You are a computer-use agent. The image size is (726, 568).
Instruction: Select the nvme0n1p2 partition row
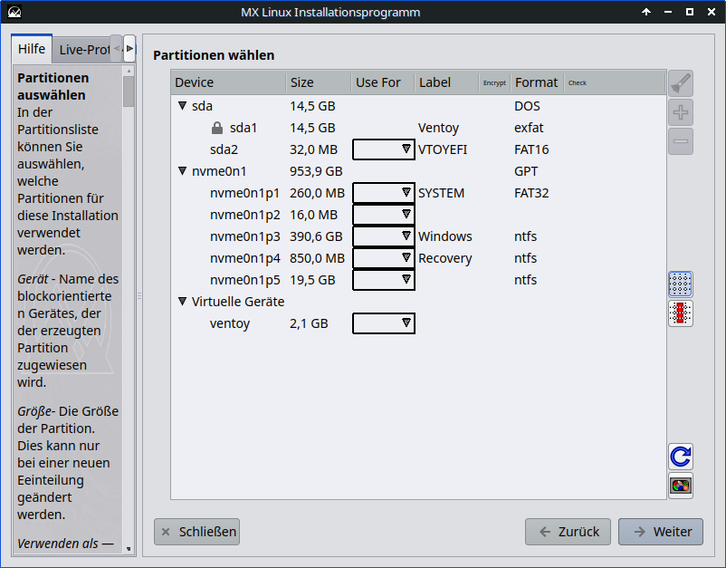418,215
